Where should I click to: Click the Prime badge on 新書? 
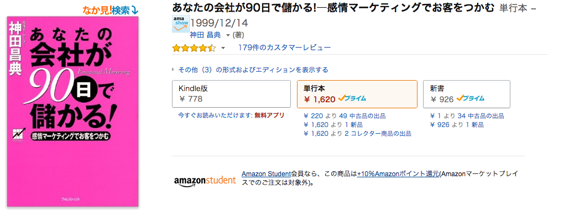pyautogui.click(x=470, y=98)
